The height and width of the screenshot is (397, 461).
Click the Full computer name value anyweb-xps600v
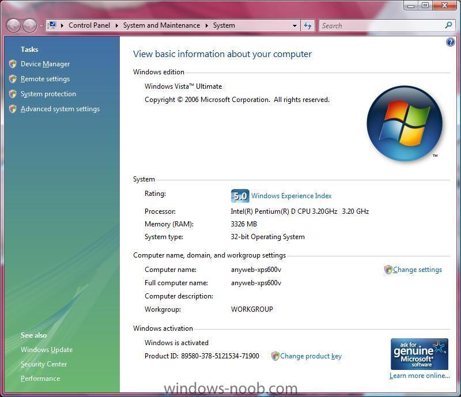click(x=256, y=283)
